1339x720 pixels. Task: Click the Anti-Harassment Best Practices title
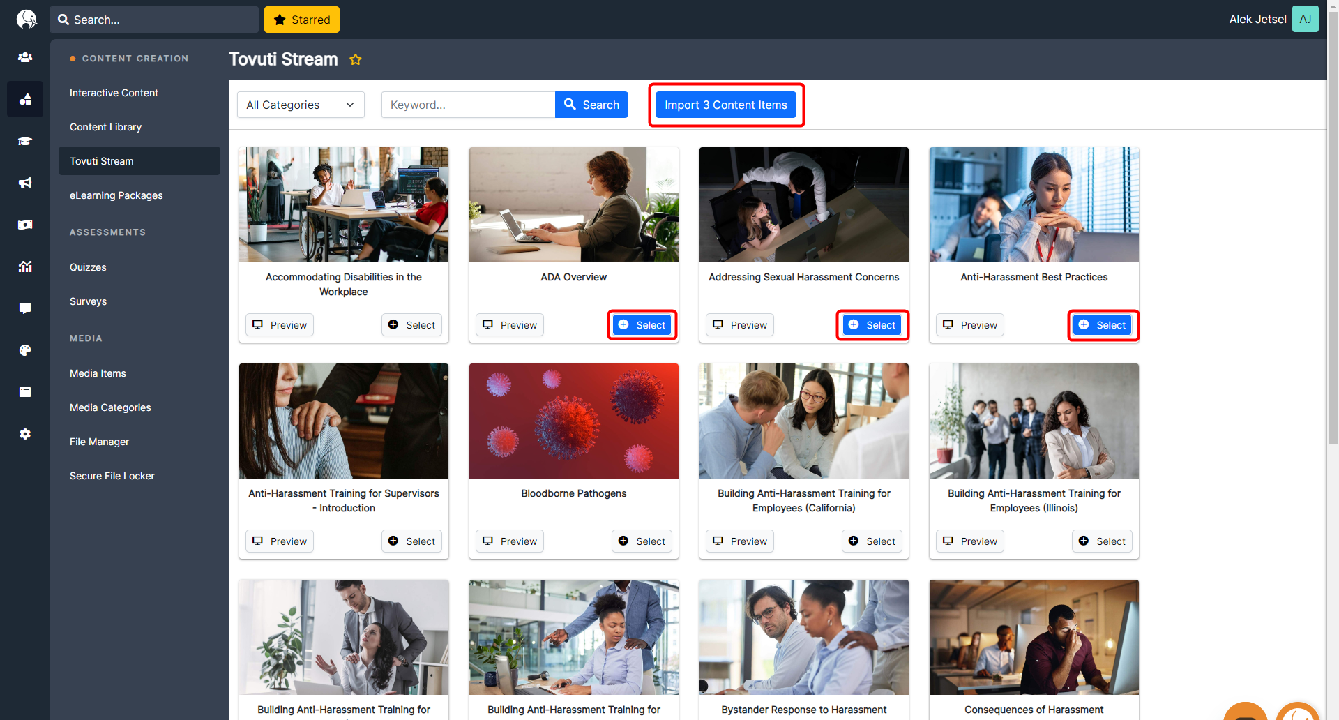[1034, 277]
